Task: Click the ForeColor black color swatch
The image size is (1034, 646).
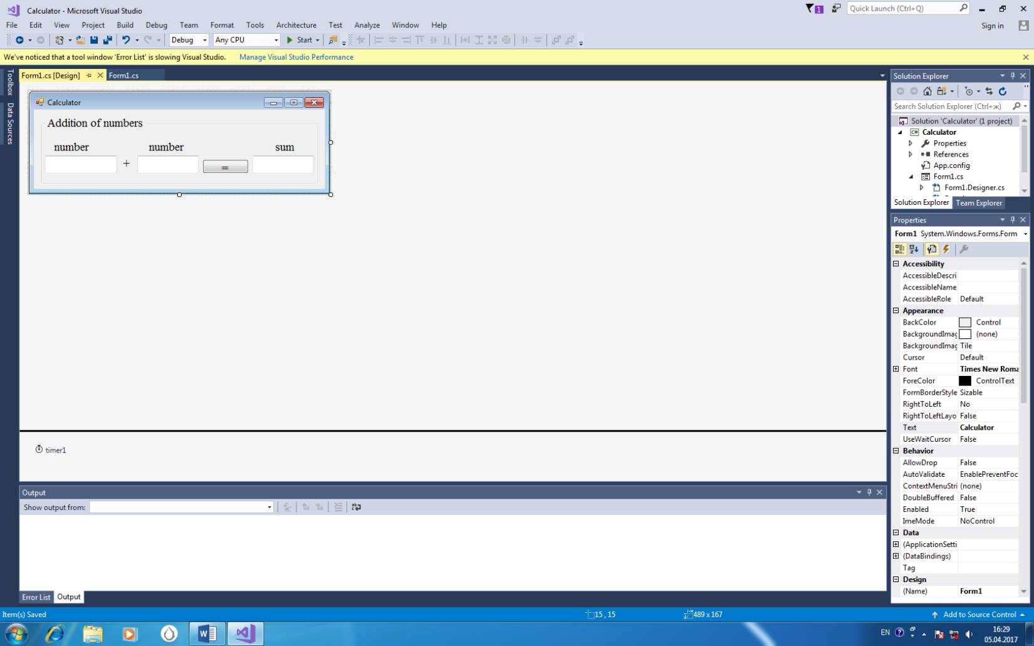Action: 964,381
